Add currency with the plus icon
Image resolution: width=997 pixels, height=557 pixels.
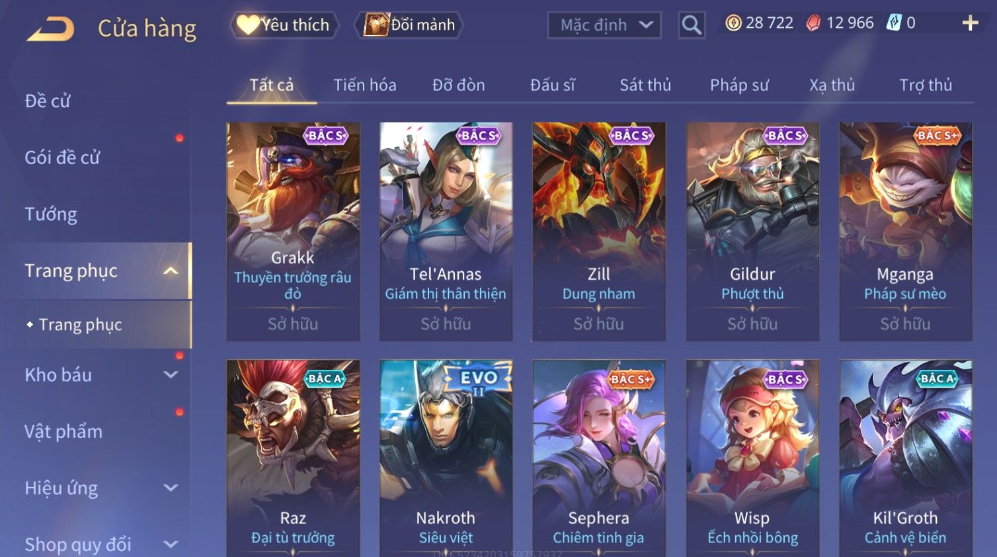pos(970,23)
